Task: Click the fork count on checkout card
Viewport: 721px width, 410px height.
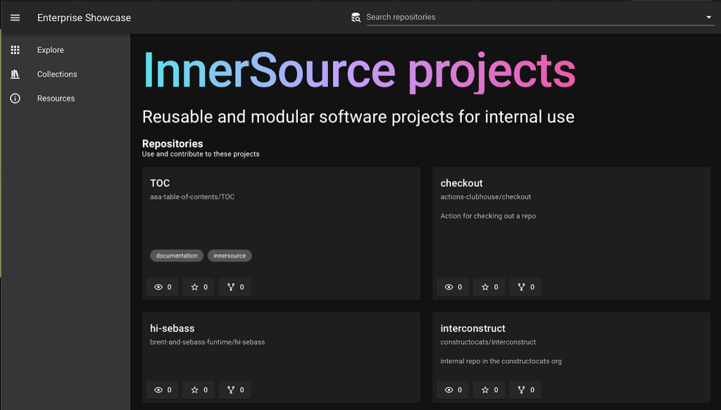Action: coord(526,287)
